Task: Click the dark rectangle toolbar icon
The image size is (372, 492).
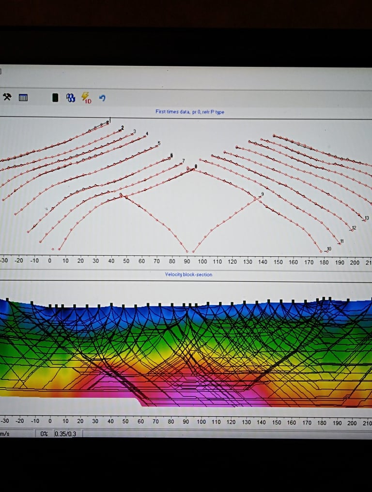Action: point(55,98)
